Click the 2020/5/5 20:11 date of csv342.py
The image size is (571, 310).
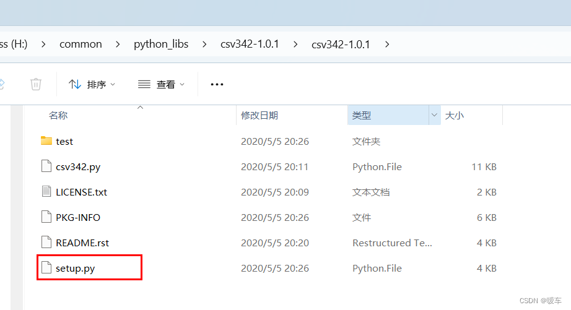point(275,167)
